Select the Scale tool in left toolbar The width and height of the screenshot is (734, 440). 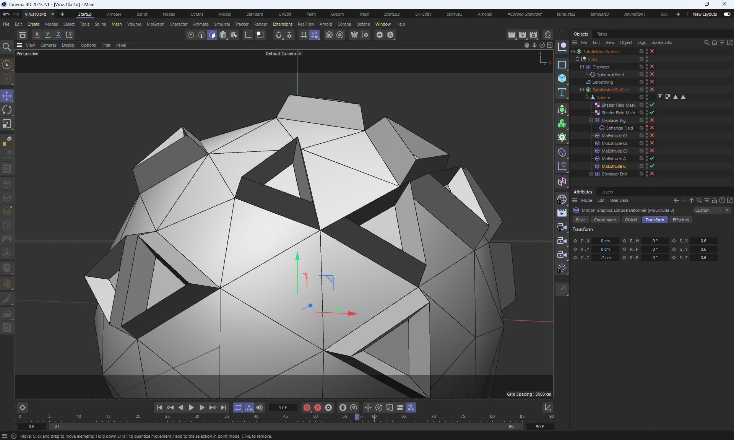(7, 124)
